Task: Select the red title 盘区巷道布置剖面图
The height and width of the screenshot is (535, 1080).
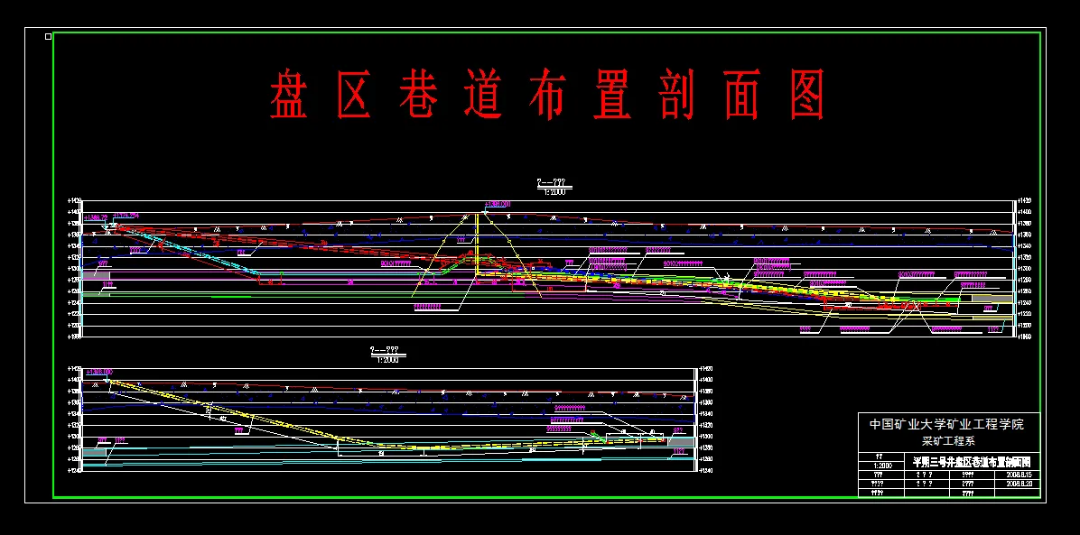Action: (546, 95)
